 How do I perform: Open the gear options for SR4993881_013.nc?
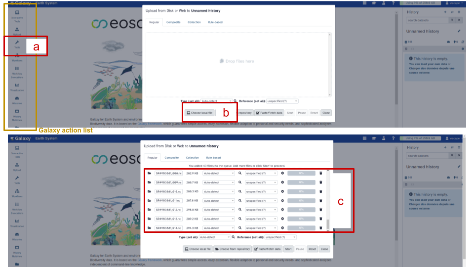(x=282, y=219)
